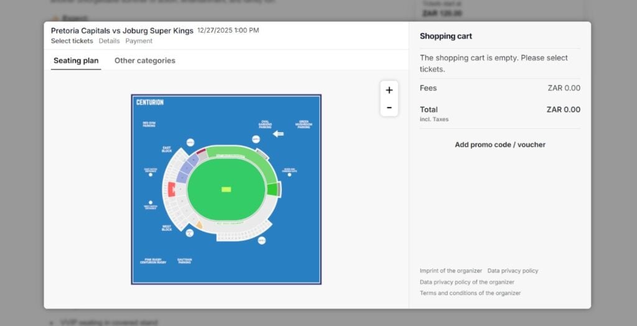Click the yellow cricket pitch in field center
The image size is (637, 326).
(x=226, y=189)
